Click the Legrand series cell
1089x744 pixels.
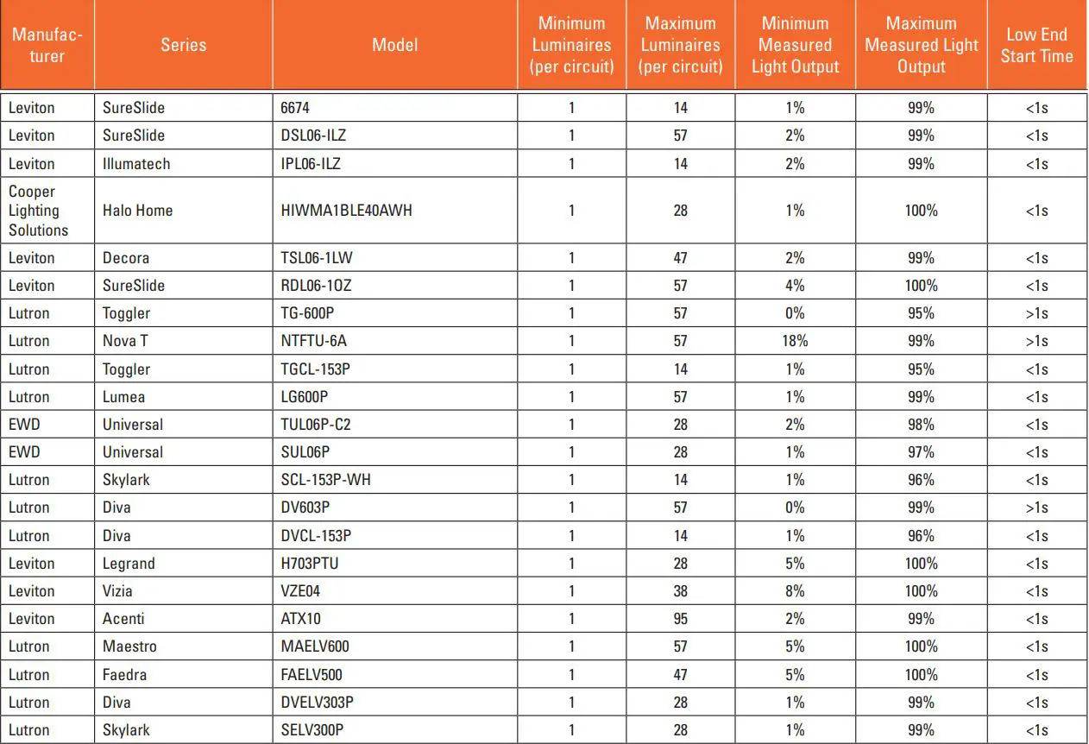click(129, 564)
